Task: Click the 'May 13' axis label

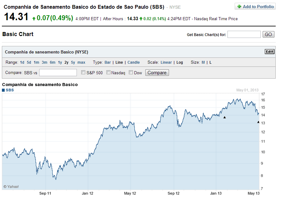Action: click(254, 193)
